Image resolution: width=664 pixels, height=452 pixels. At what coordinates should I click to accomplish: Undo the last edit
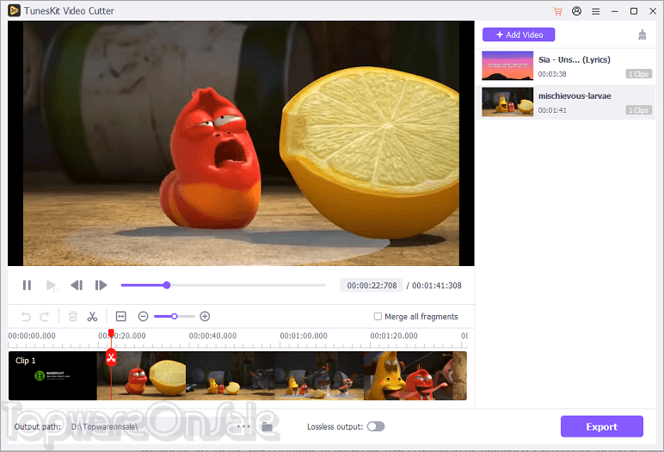tap(26, 316)
